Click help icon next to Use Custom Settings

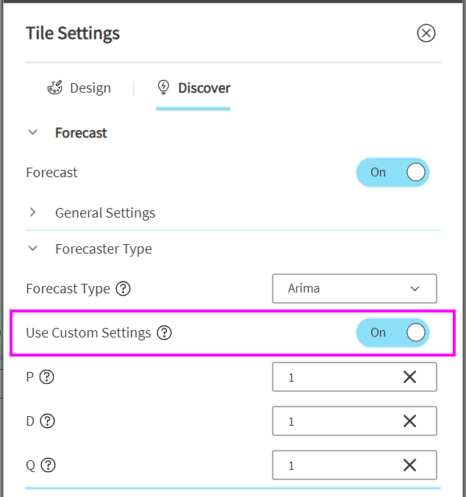165,333
